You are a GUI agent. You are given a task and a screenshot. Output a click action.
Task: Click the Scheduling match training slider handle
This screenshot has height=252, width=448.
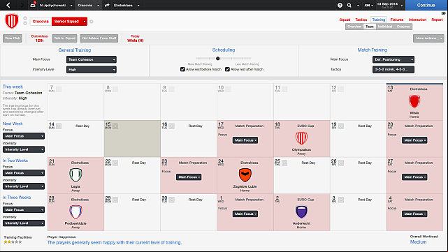pos(218,59)
